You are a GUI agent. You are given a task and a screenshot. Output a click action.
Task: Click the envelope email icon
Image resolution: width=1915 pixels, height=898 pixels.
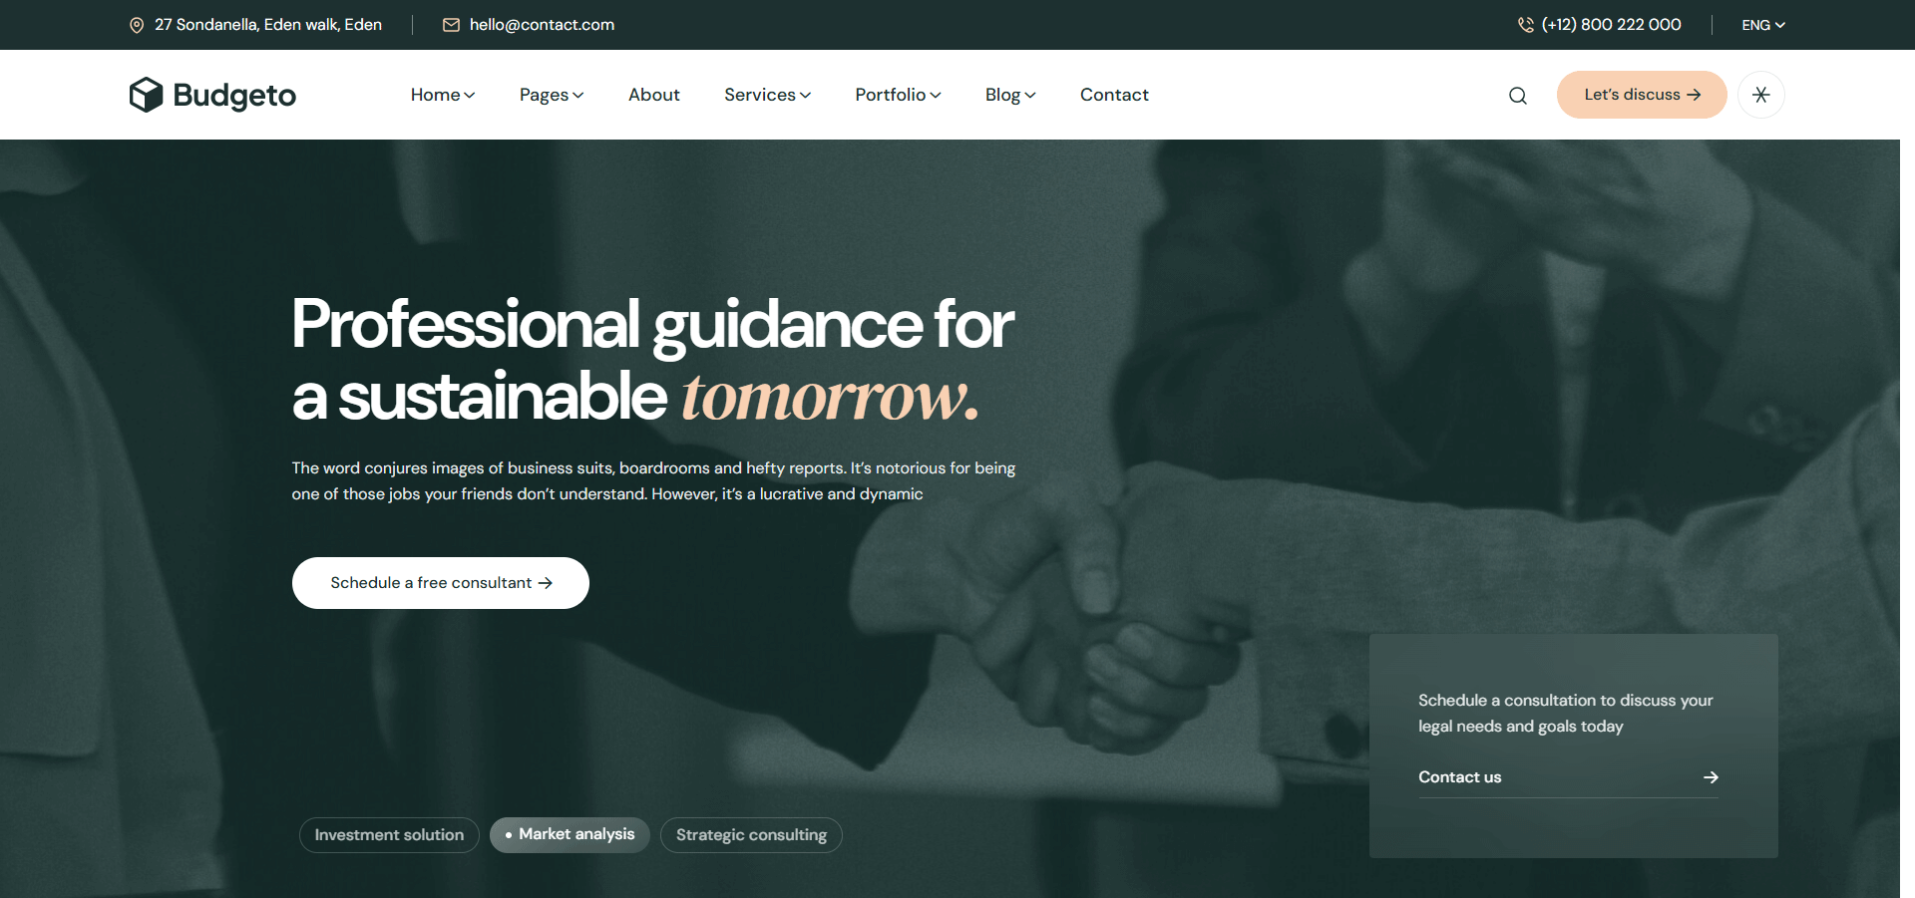click(x=451, y=25)
